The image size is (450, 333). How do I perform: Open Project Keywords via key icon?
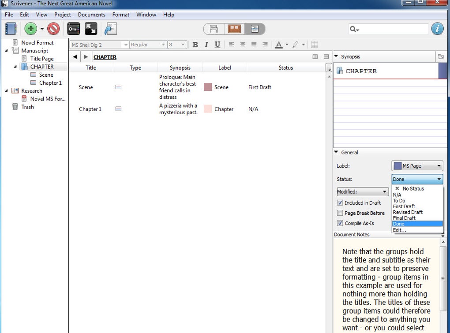pos(74,29)
